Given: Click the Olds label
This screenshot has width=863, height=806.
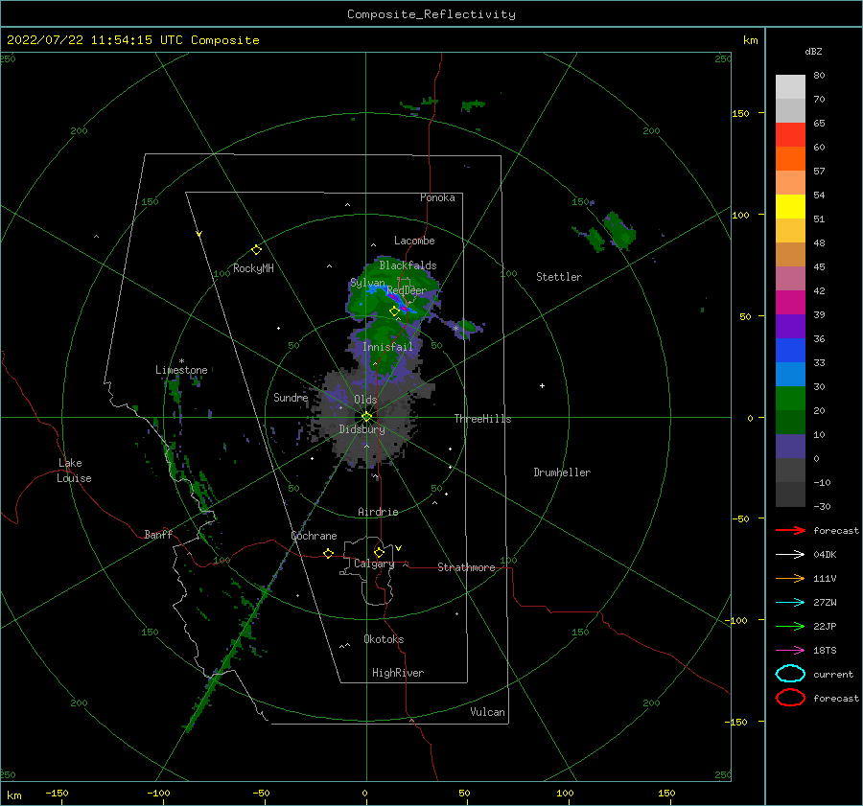Looking at the screenshot, I should [x=365, y=400].
